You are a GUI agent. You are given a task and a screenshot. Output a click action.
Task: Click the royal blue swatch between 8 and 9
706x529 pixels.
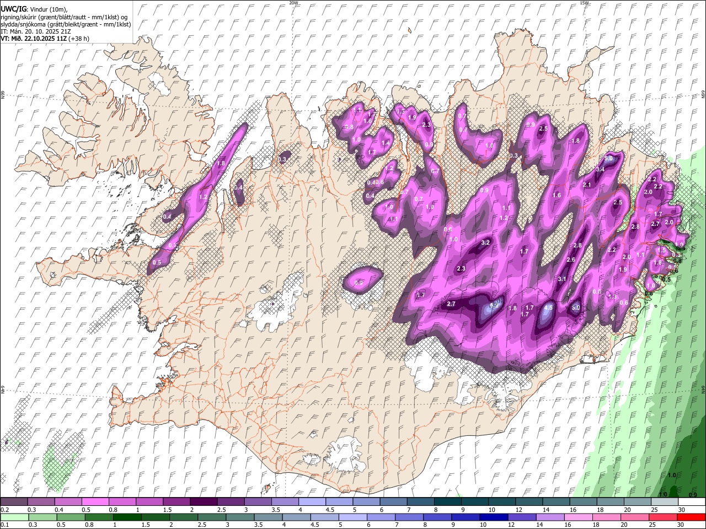pyautogui.click(x=438, y=517)
